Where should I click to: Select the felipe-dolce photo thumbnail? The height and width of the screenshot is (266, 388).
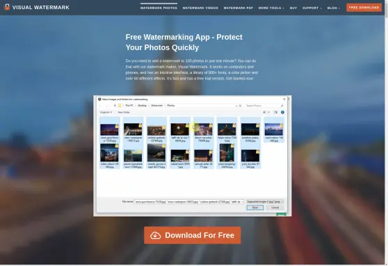pyautogui.click(x=227, y=130)
